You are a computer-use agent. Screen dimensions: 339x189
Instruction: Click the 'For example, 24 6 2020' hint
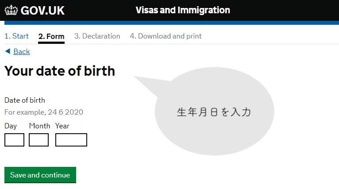pyautogui.click(x=44, y=112)
